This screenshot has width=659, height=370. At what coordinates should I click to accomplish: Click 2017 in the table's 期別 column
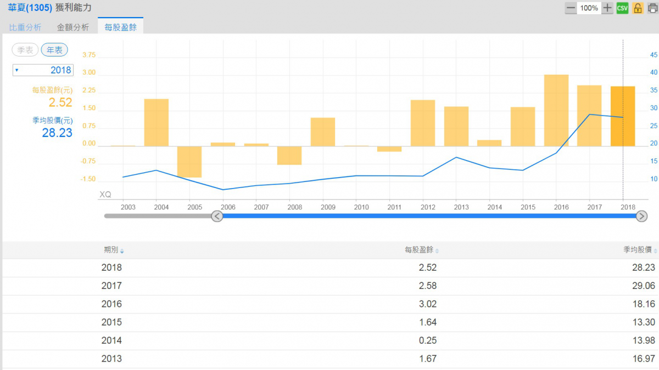[111, 286]
